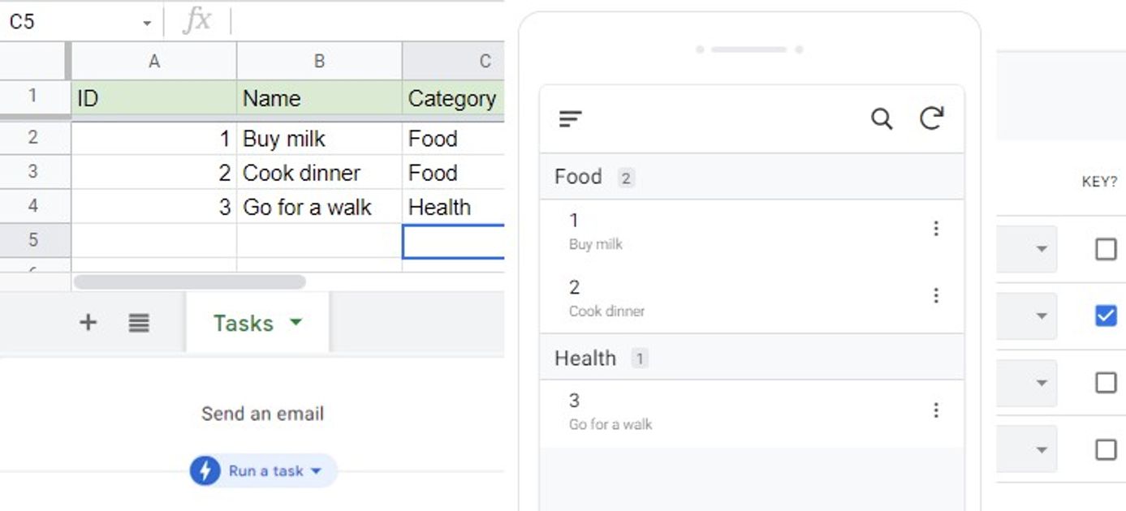
Task: Open three-dot menu for Cook dinner
Action: (x=936, y=295)
